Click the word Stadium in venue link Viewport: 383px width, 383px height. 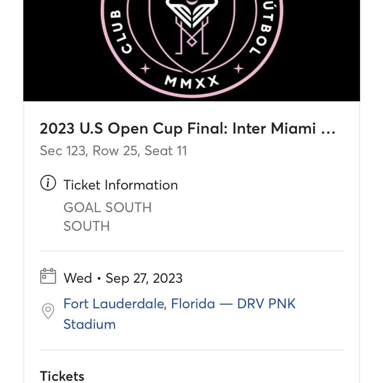[x=89, y=324]
